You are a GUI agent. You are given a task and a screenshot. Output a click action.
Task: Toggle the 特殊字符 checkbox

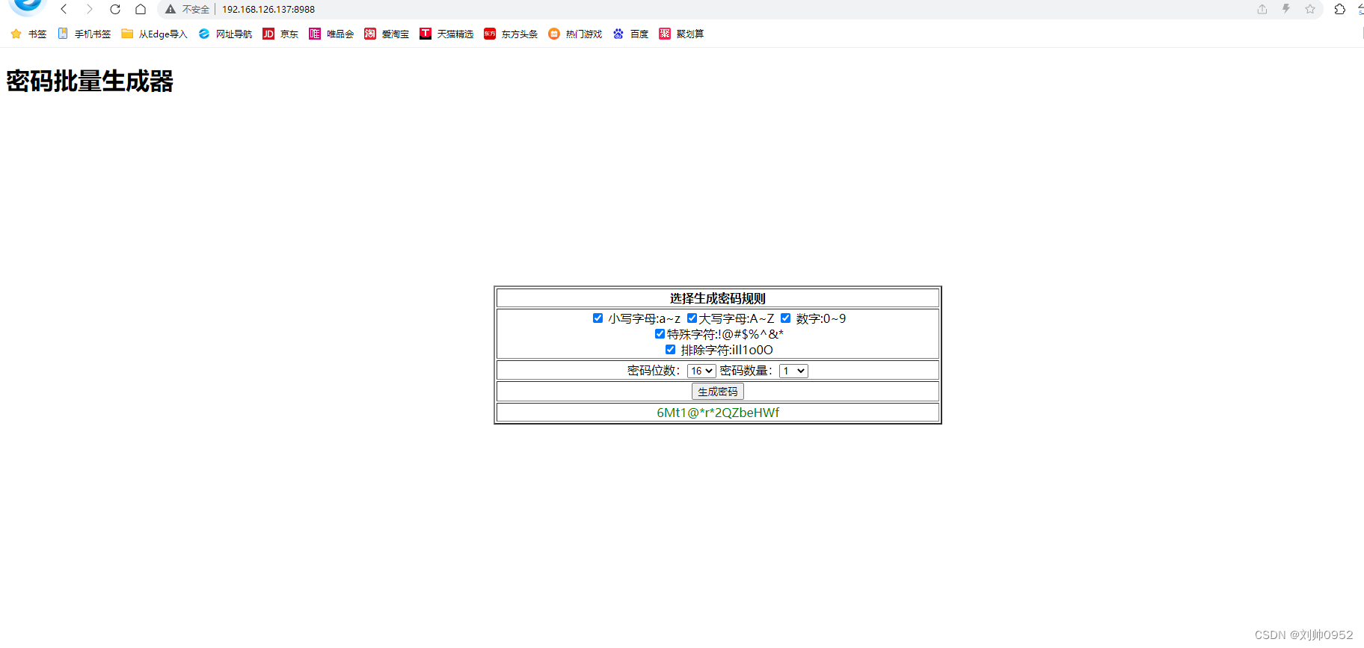tap(660, 334)
